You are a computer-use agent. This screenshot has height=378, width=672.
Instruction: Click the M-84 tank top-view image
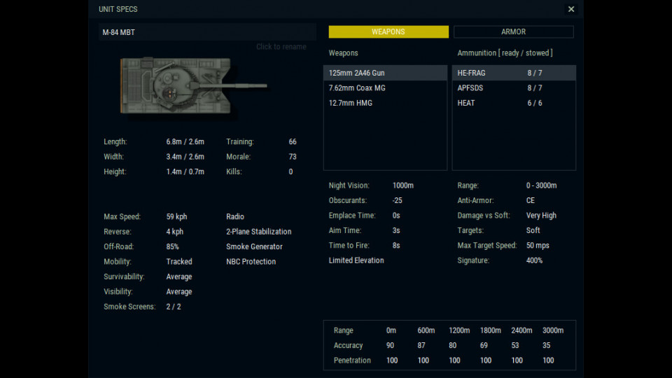point(194,85)
